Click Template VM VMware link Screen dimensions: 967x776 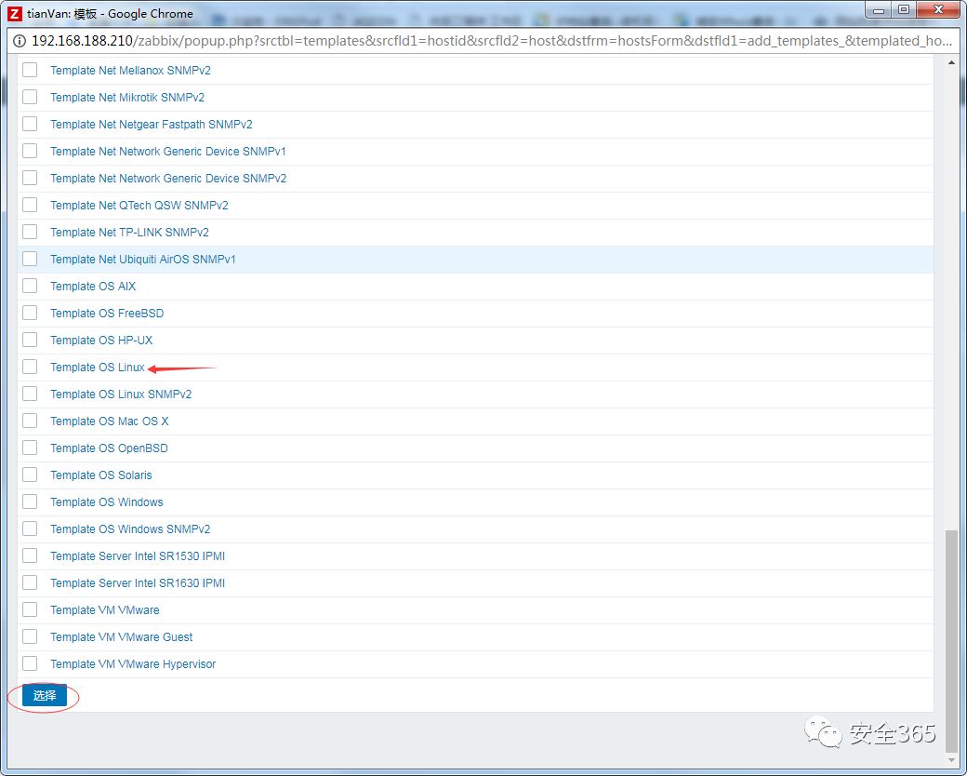point(105,610)
